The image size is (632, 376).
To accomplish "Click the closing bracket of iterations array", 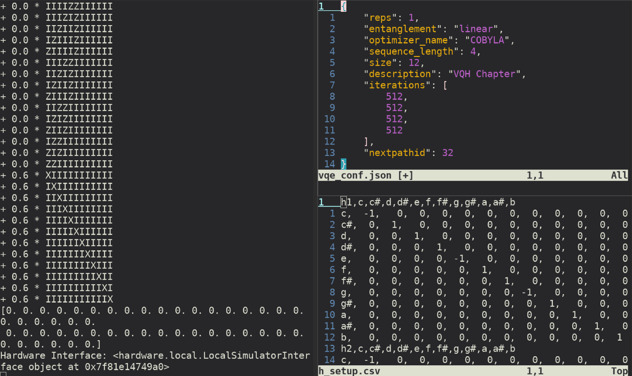I will coord(366,142).
